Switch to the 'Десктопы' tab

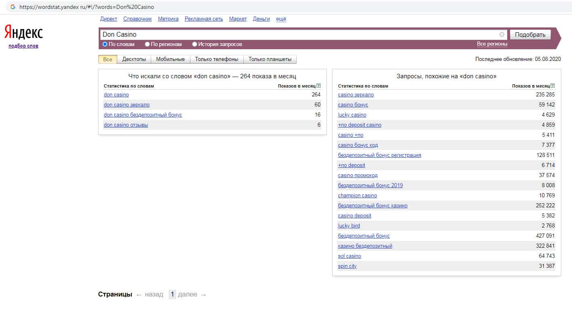pos(134,59)
